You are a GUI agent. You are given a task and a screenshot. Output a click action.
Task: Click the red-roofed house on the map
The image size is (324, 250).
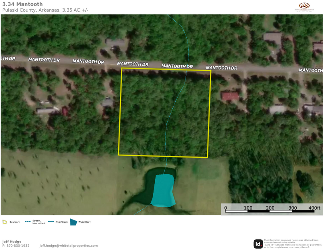[230, 96]
